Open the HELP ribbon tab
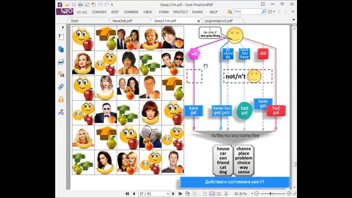Screen dimensions: 352x198 point(213,12)
